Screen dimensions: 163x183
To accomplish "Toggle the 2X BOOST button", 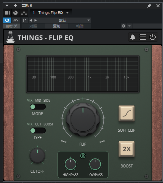I will 126,149.
